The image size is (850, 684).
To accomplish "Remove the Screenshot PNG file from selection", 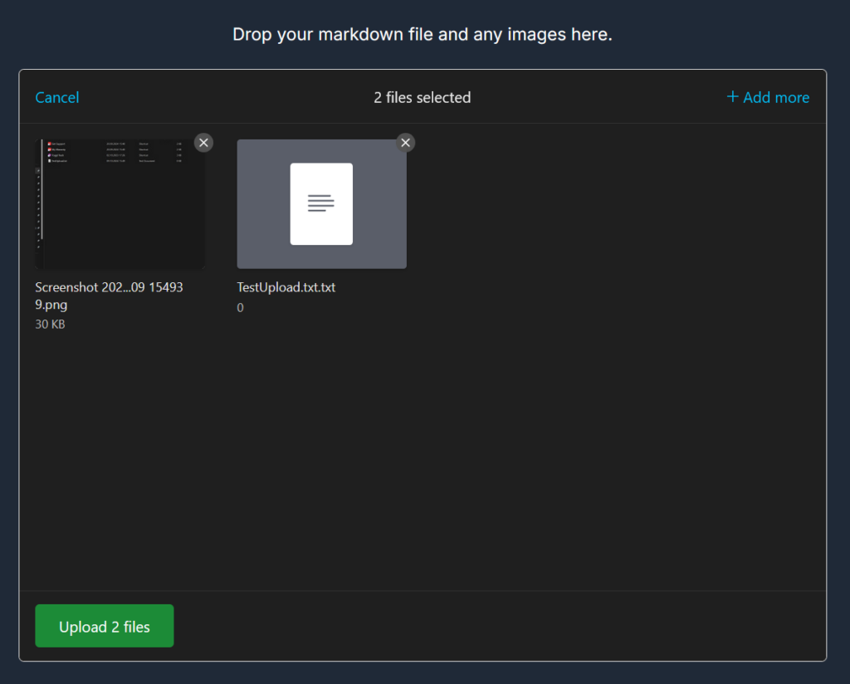I will click(203, 143).
